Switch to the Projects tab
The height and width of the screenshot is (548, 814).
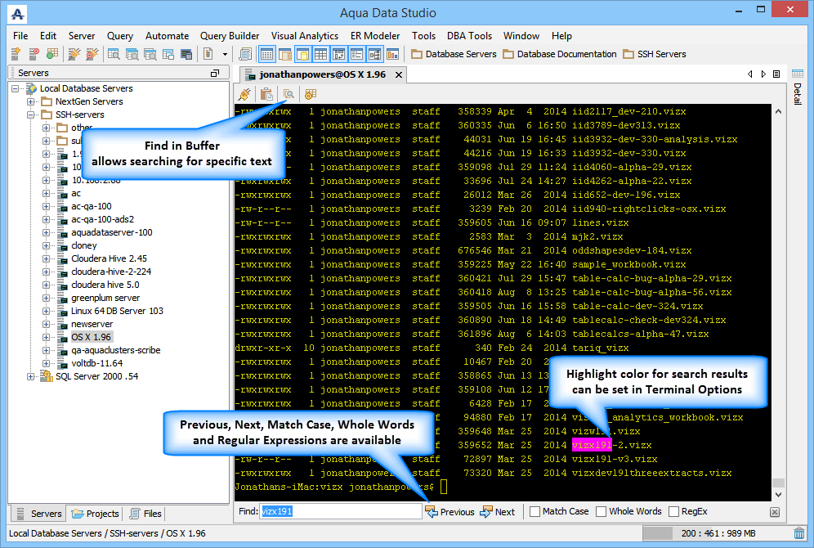96,514
